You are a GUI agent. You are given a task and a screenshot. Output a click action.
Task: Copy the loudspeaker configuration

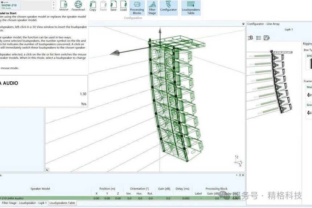point(93,6)
